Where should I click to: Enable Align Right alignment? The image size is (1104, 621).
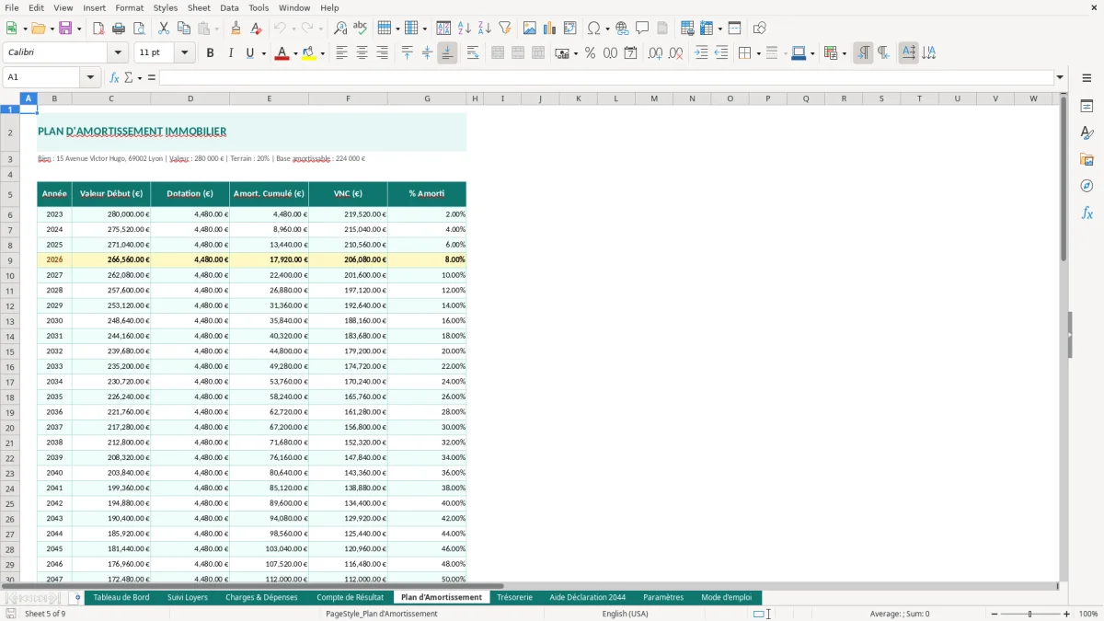[382, 53]
